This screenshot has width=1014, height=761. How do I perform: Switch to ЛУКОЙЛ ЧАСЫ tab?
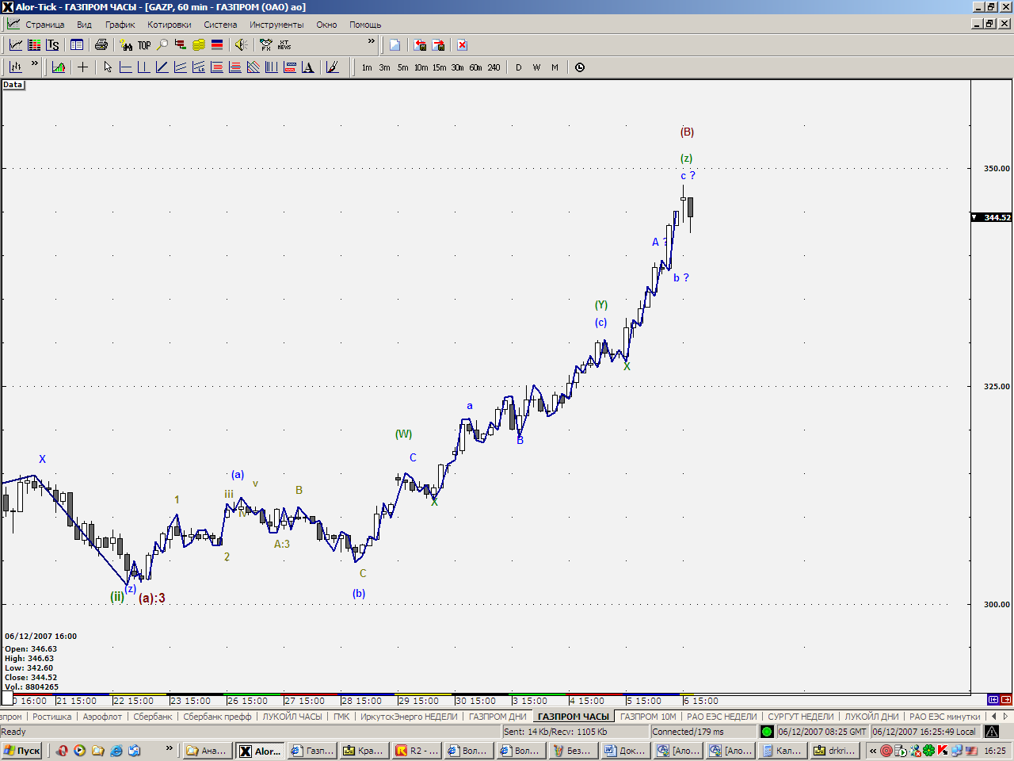292,717
